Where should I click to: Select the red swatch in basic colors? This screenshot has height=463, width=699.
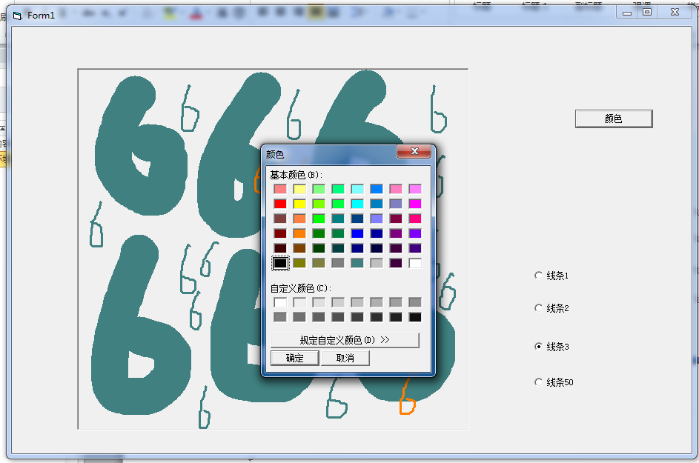[279, 204]
